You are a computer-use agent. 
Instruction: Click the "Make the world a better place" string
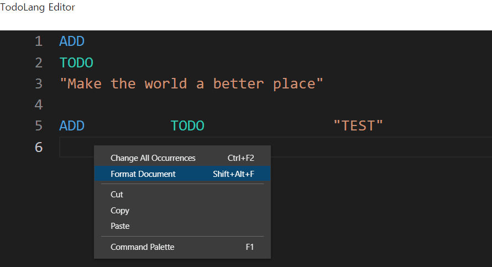pos(191,84)
